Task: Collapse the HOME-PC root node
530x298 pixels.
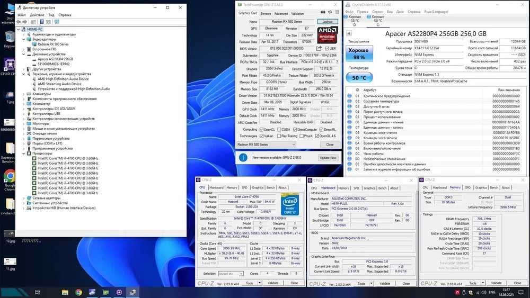Action: point(19,29)
